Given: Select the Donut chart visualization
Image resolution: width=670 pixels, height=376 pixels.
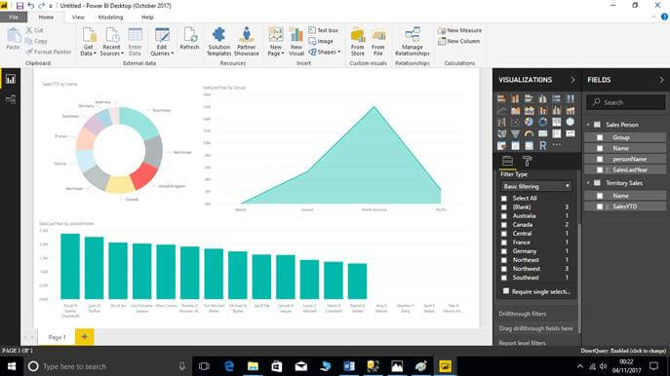Looking at the screenshot, I should [x=542, y=122].
